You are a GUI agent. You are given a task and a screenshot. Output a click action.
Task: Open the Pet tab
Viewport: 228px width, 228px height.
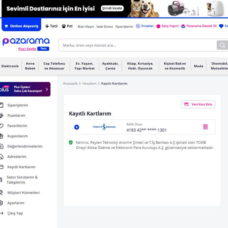pos(67,26)
